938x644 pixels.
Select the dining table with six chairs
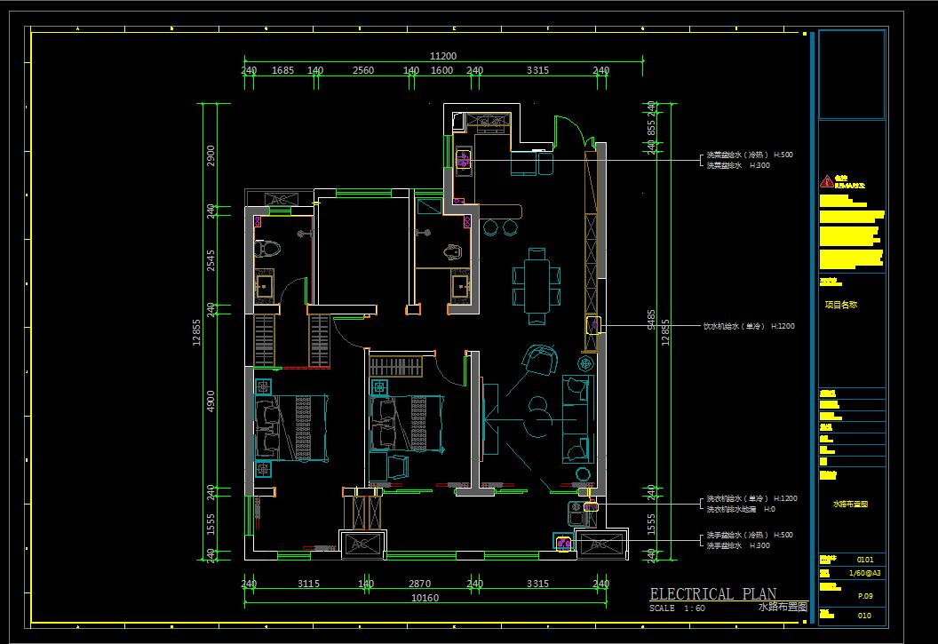(x=537, y=286)
